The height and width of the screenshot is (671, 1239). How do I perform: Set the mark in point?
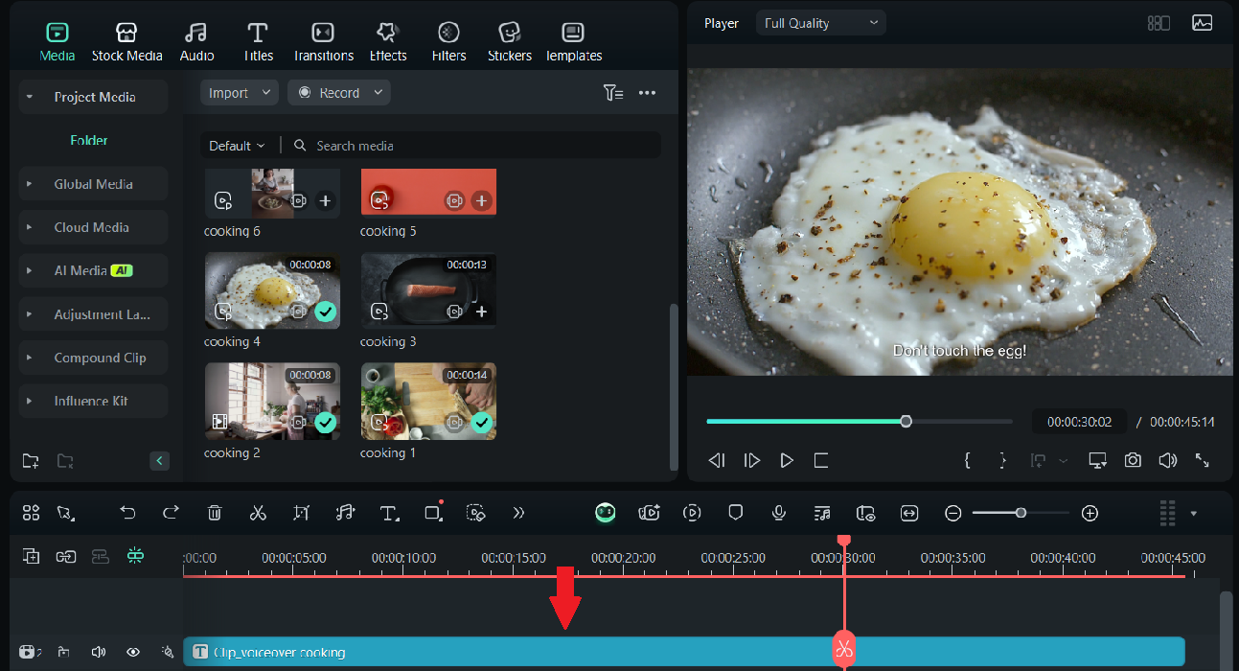click(x=968, y=461)
